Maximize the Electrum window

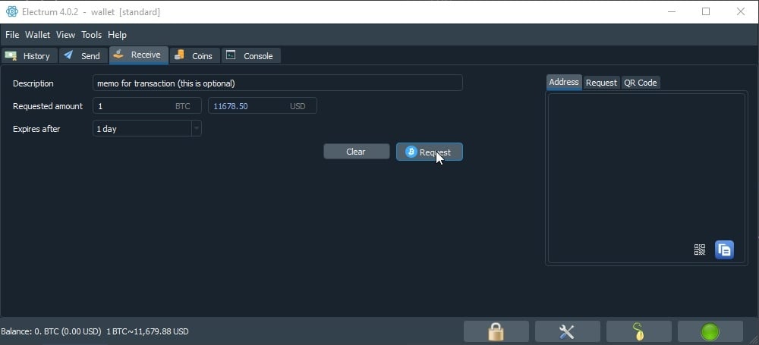706,11
